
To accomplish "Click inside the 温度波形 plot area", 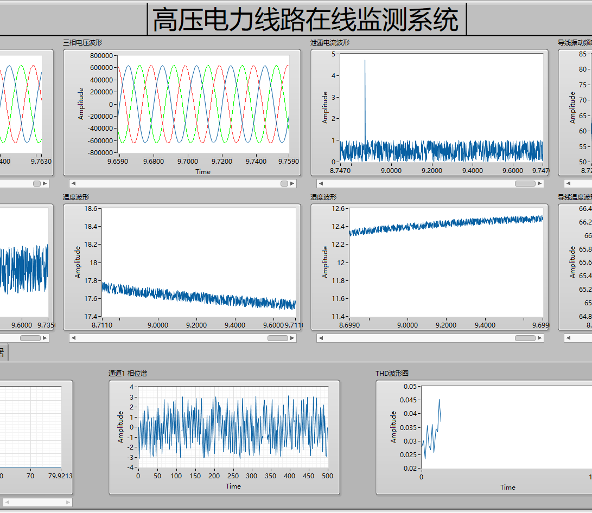I will coord(199,262).
